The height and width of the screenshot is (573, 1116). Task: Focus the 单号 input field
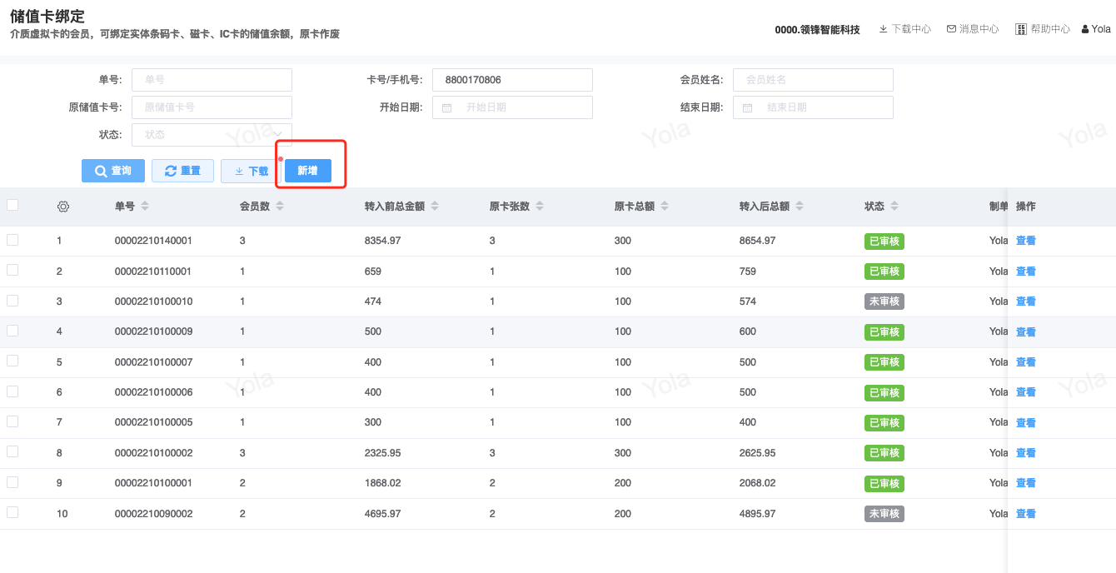(212, 80)
